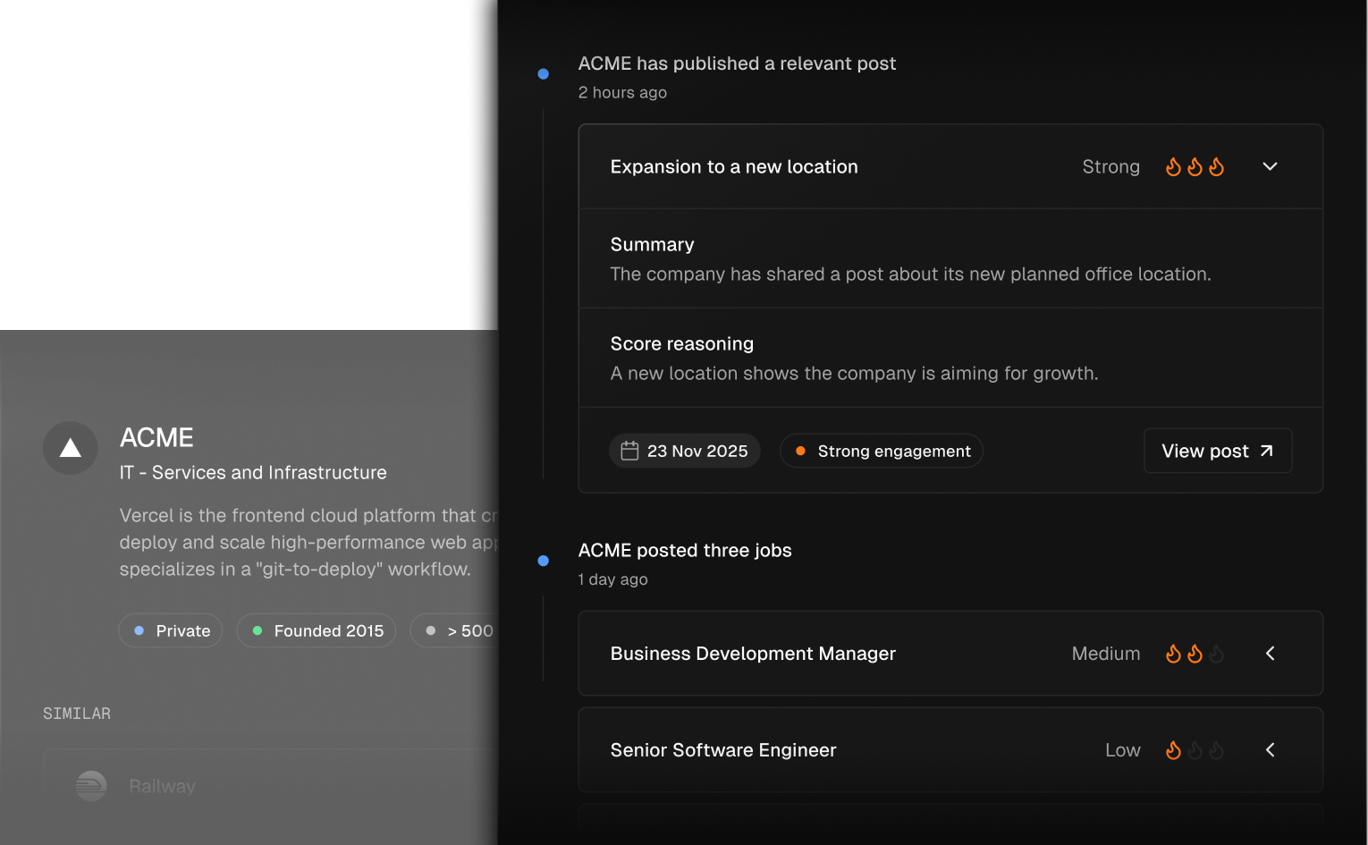This screenshot has width=1368, height=845.
Task: Click the 'Strong' score label
Action: tap(1110, 166)
